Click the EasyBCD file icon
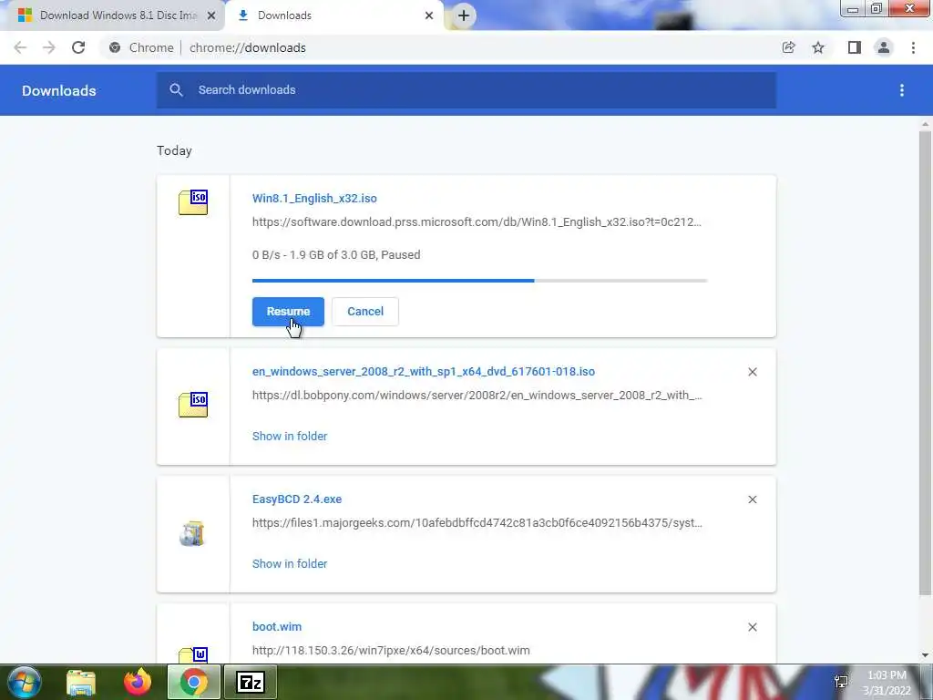 click(x=192, y=533)
